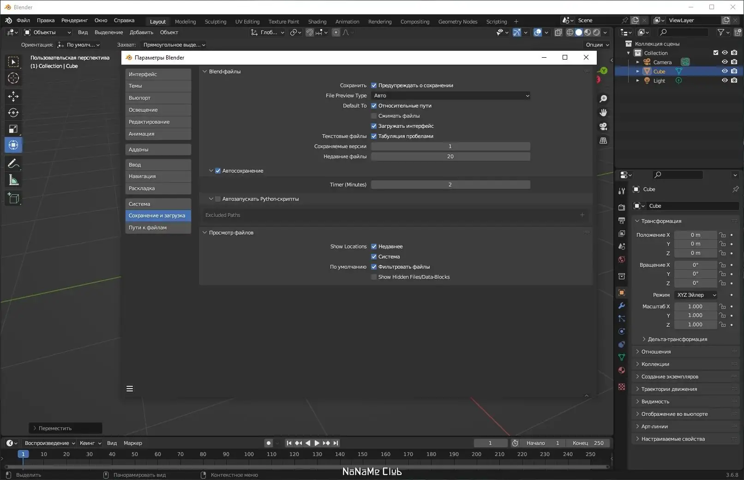Open the World properties tab
The image size is (744, 480).
pyautogui.click(x=622, y=259)
